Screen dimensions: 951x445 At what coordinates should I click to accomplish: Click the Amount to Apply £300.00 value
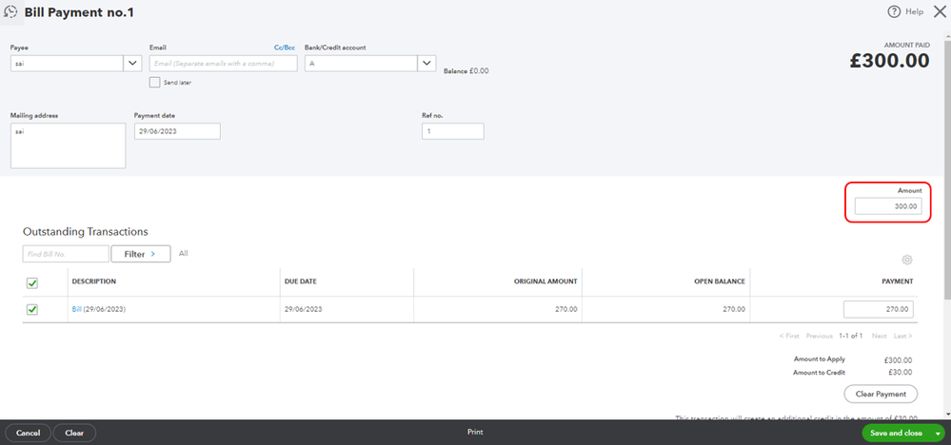coord(897,359)
